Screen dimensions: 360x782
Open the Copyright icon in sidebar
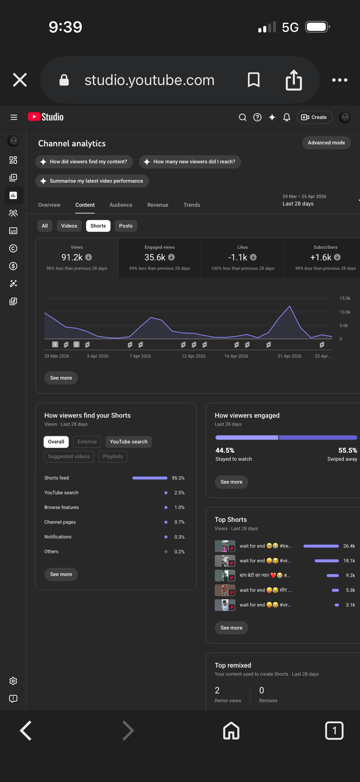pos(13,248)
